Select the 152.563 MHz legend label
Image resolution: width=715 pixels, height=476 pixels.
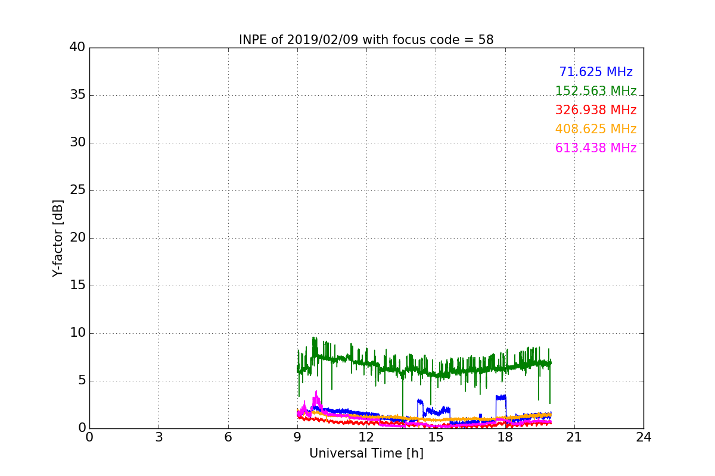pyautogui.click(x=596, y=91)
